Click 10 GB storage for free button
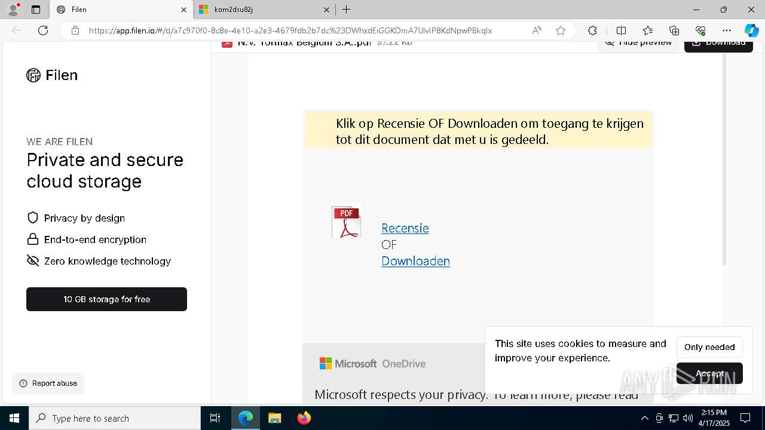 tap(106, 299)
